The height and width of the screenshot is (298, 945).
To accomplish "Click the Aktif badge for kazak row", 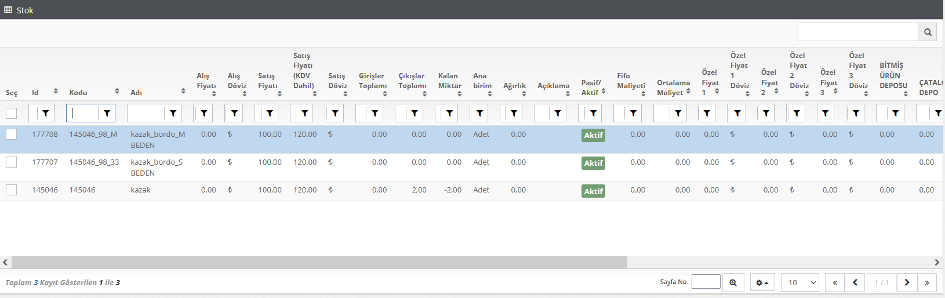I will coord(593,191).
